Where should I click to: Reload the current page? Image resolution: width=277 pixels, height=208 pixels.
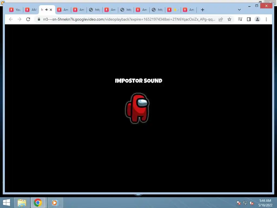(28, 19)
